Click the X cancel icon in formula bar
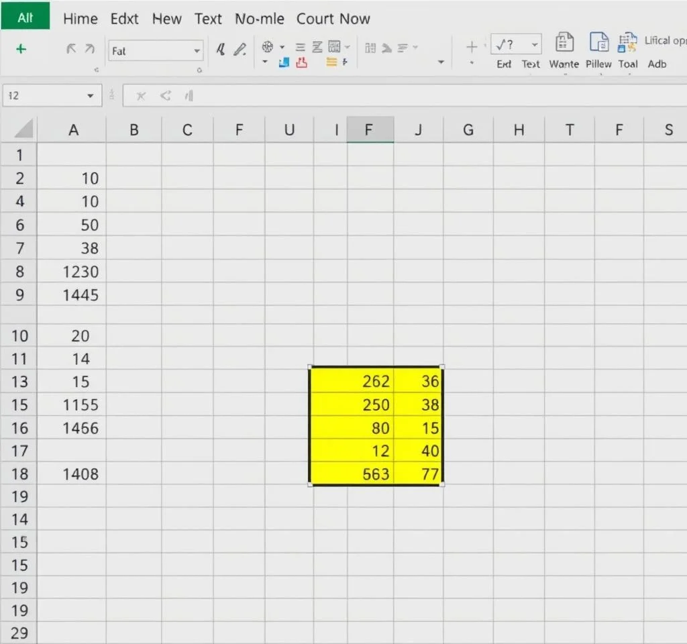The image size is (687, 644). (x=141, y=96)
